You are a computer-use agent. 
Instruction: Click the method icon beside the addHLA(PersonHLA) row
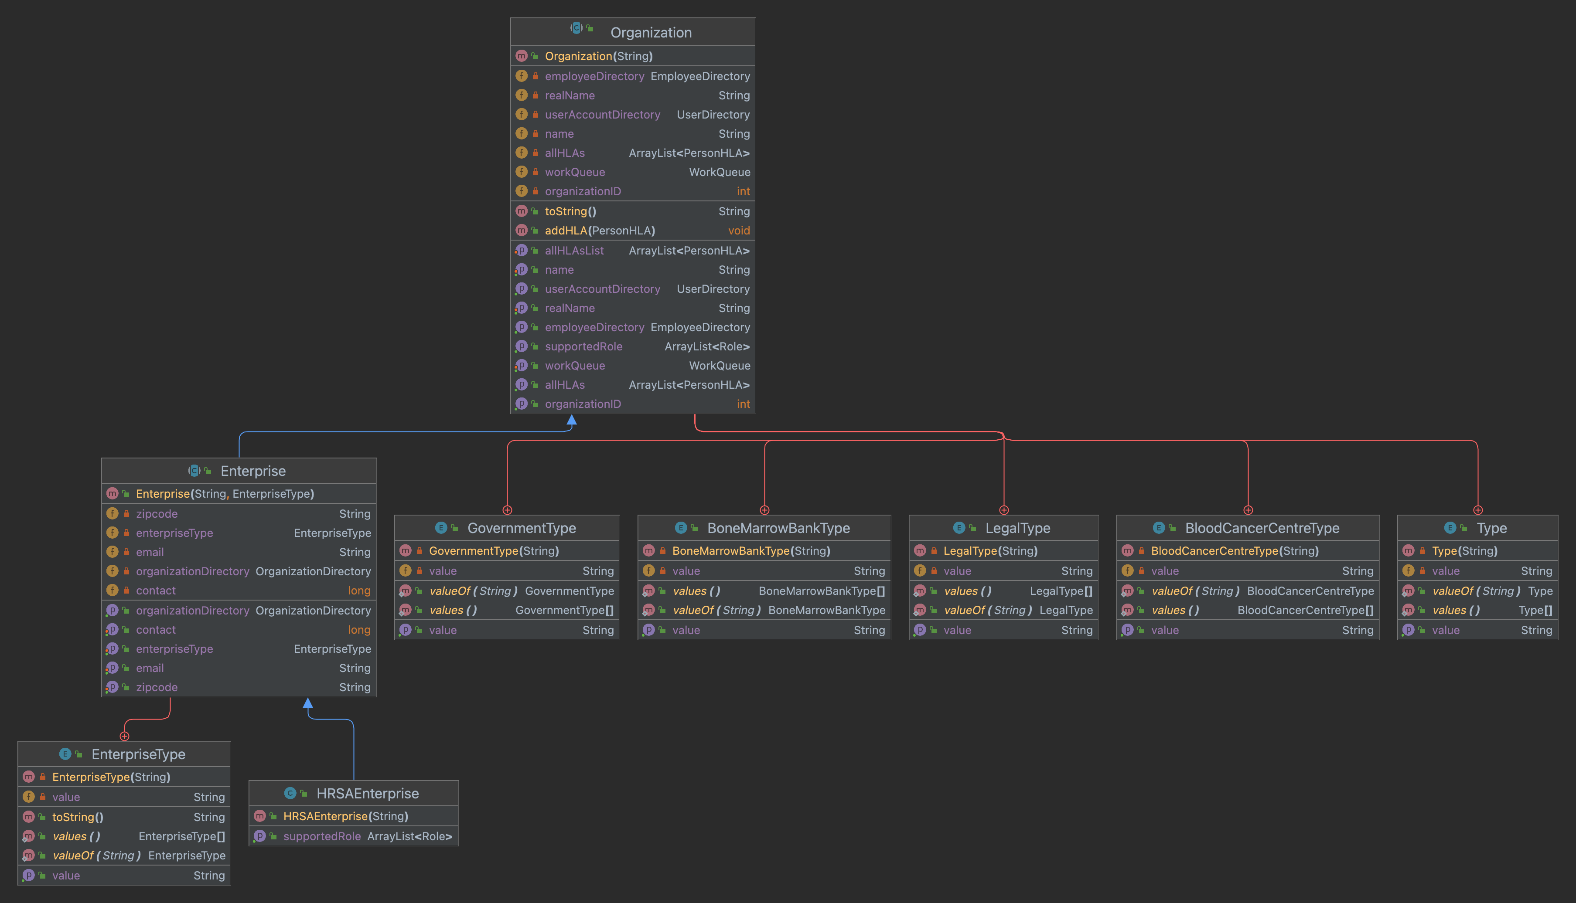coord(521,230)
